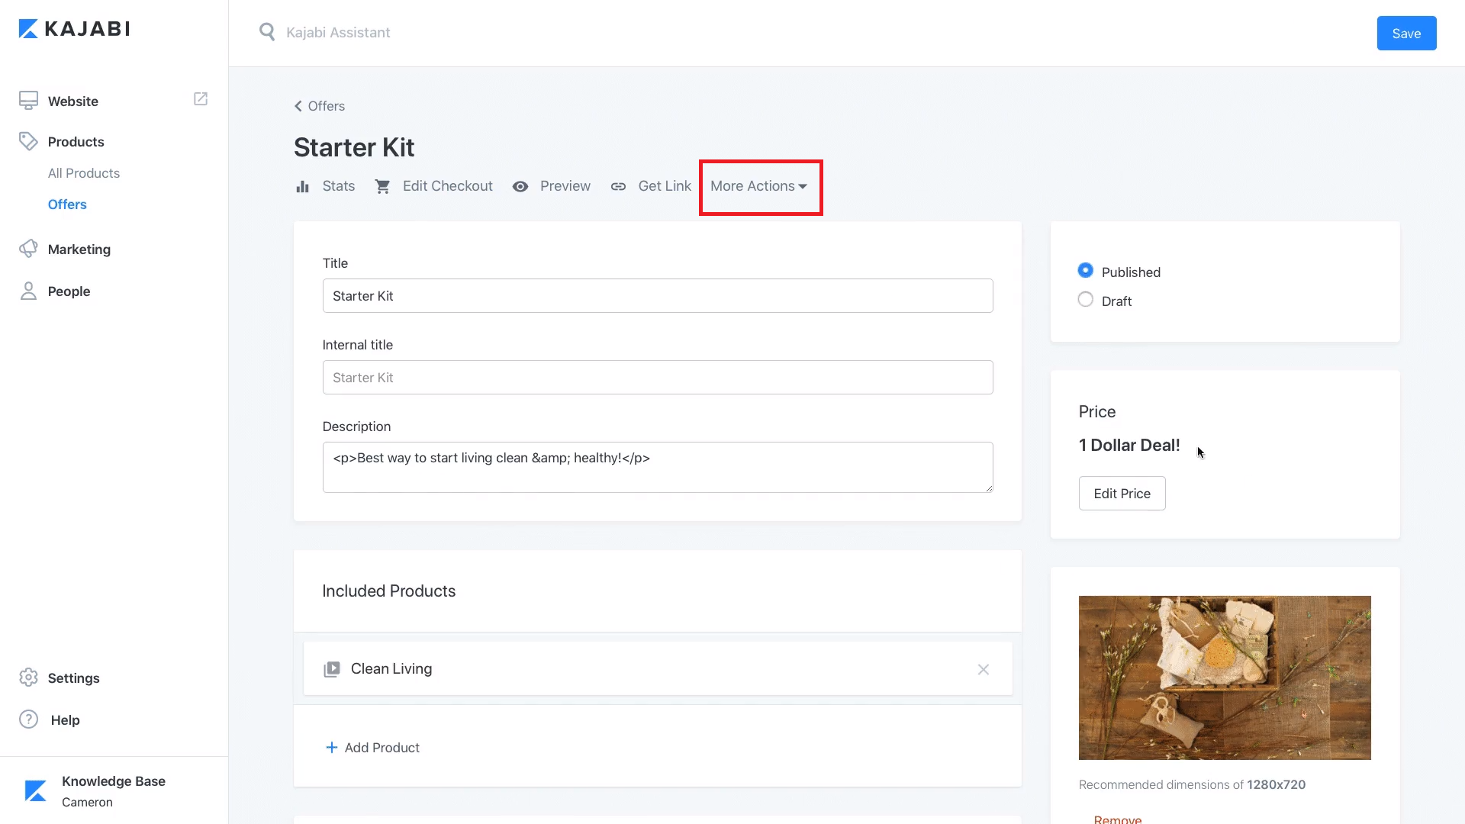Select the Published radio button
Screen dimensions: 1465x824
(1085, 271)
